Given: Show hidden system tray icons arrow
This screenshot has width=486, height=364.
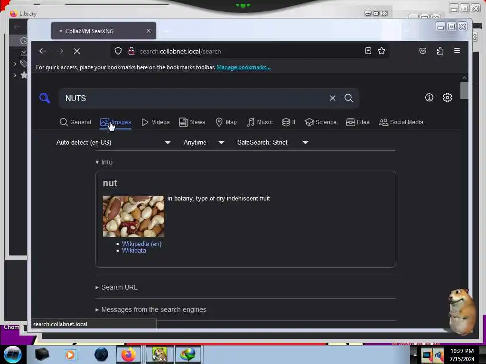Looking at the screenshot, I should point(415,355).
